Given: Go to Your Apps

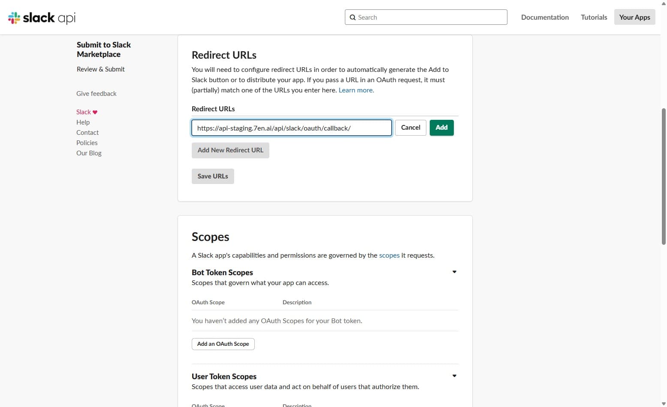Looking at the screenshot, I should point(634,17).
